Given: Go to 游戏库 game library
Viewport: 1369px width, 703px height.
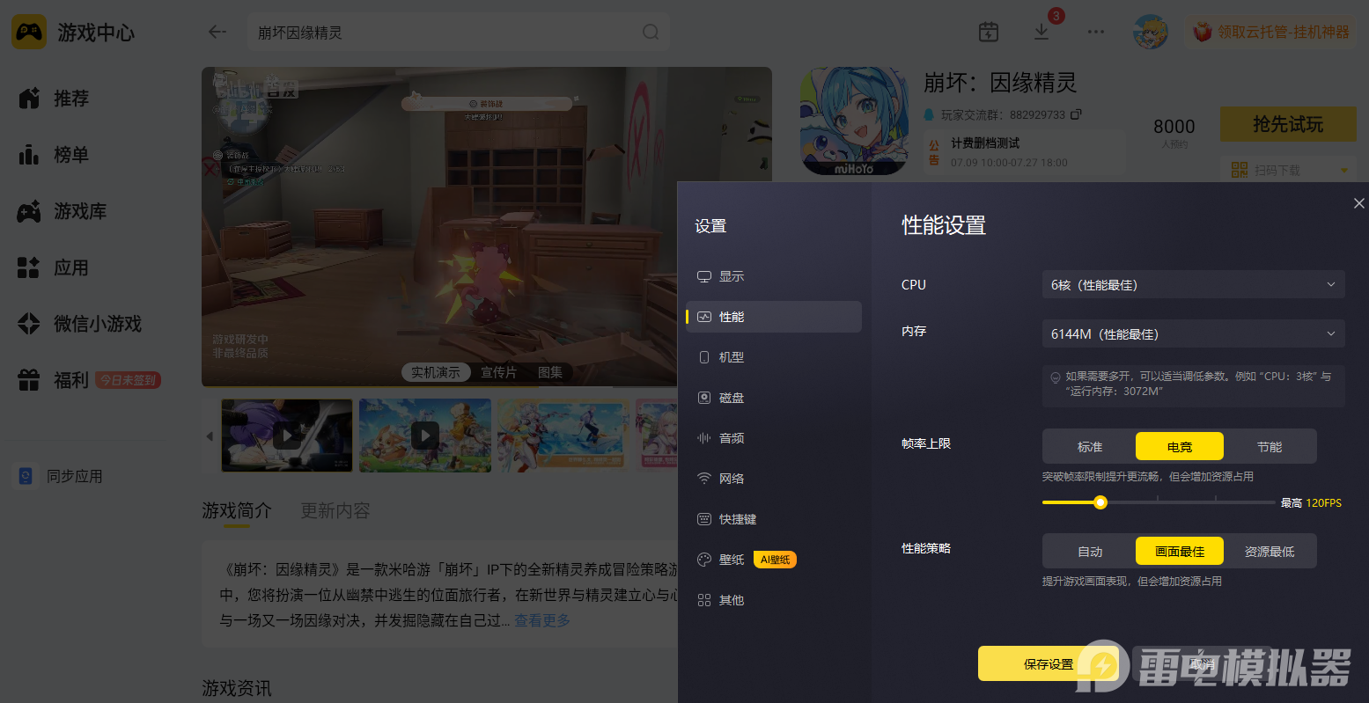Looking at the screenshot, I should (x=63, y=211).
